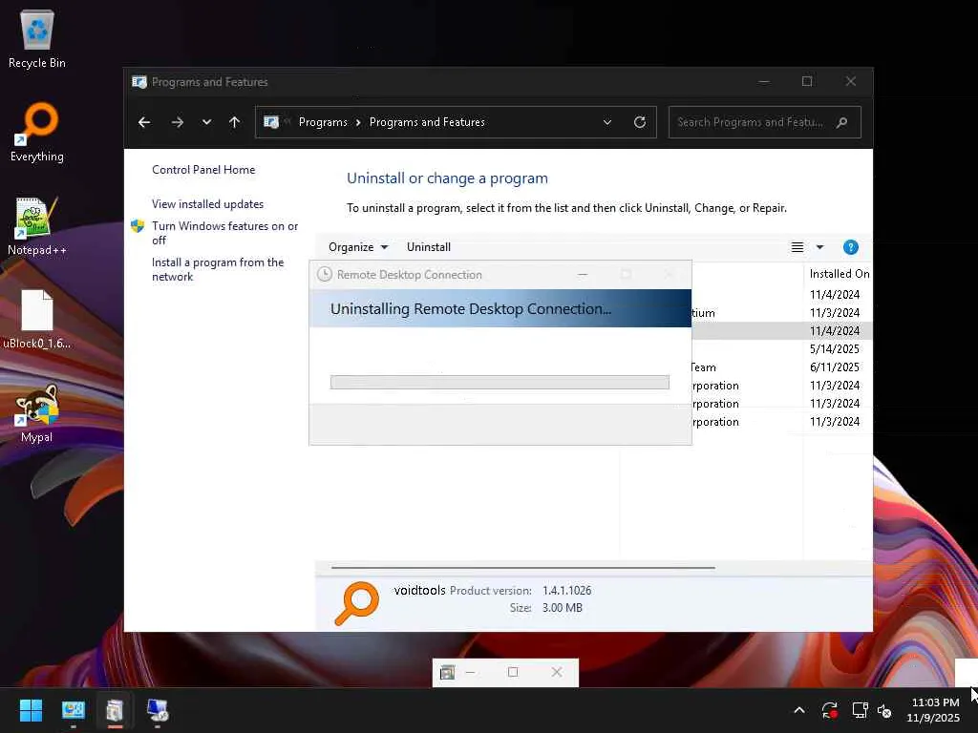Screen dimensions: 978x733
Task: Refresh the Programs and Features list
Action: tap(639, 122)
